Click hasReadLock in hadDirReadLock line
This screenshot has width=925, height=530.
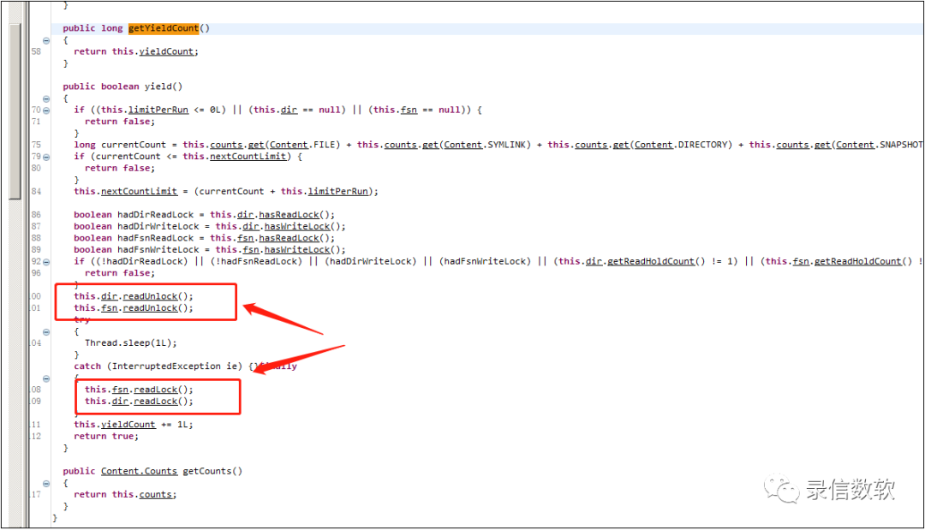(289, 215)
